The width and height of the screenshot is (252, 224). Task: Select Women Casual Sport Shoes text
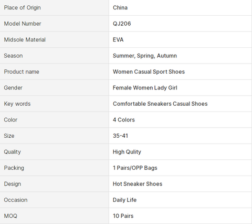[x=149, y=72]
